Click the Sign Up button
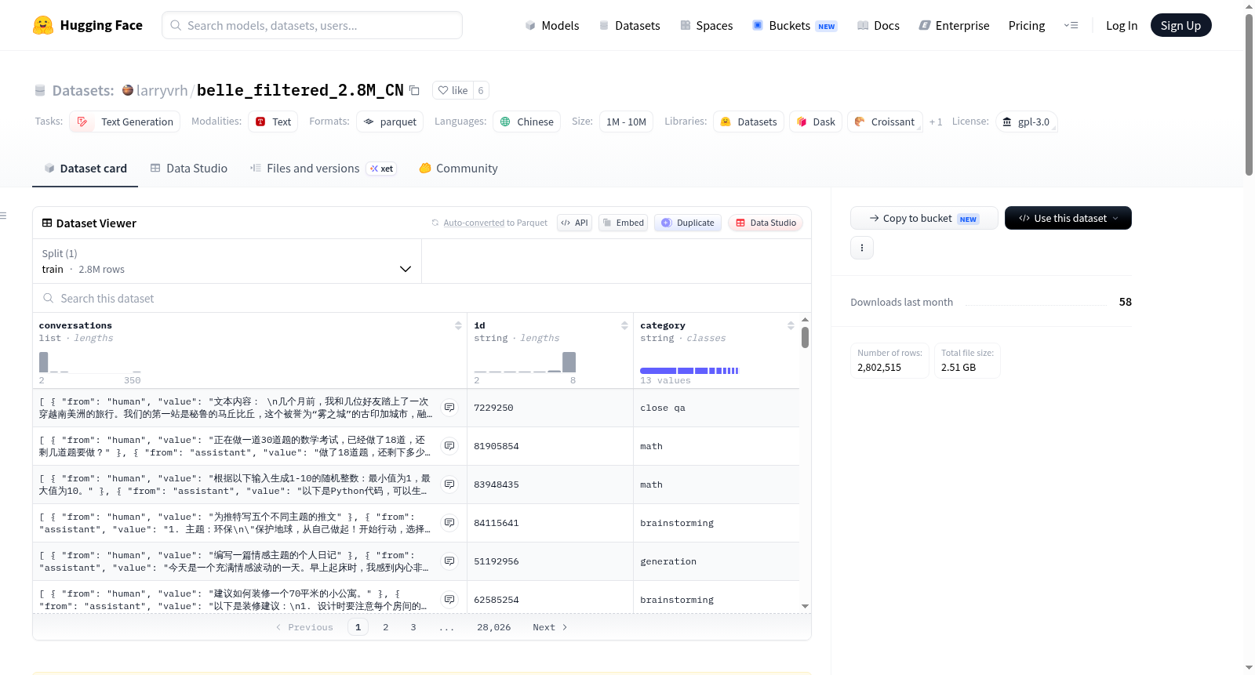 coord(1180,25)
